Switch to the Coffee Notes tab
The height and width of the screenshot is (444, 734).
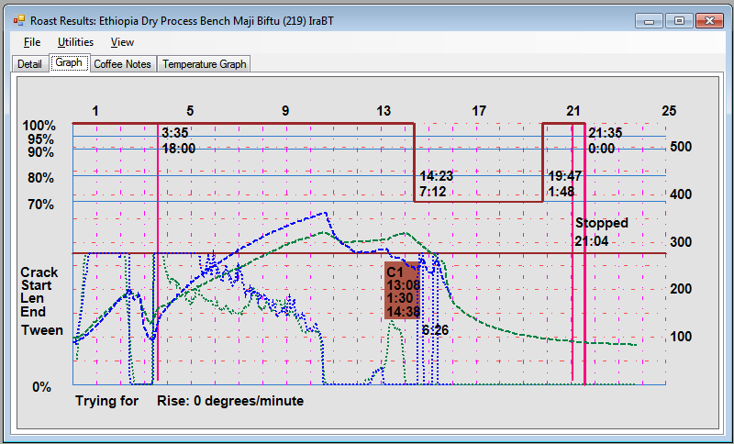tap(123, 64)
